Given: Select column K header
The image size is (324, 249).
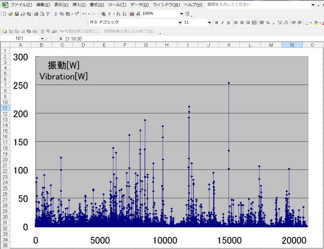Looking at the screenshot, I should 229,45.
